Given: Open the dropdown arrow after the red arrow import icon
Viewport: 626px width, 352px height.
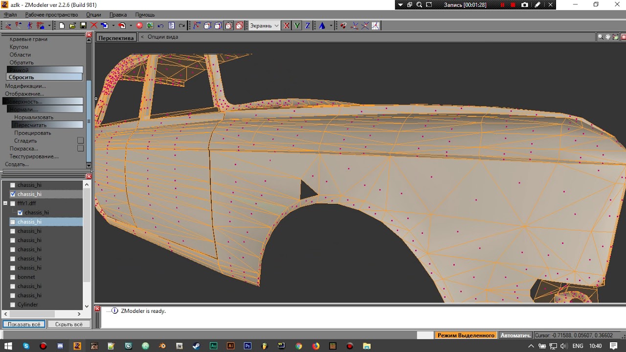Looking at the screenshot, I should [x=131, y=25].
